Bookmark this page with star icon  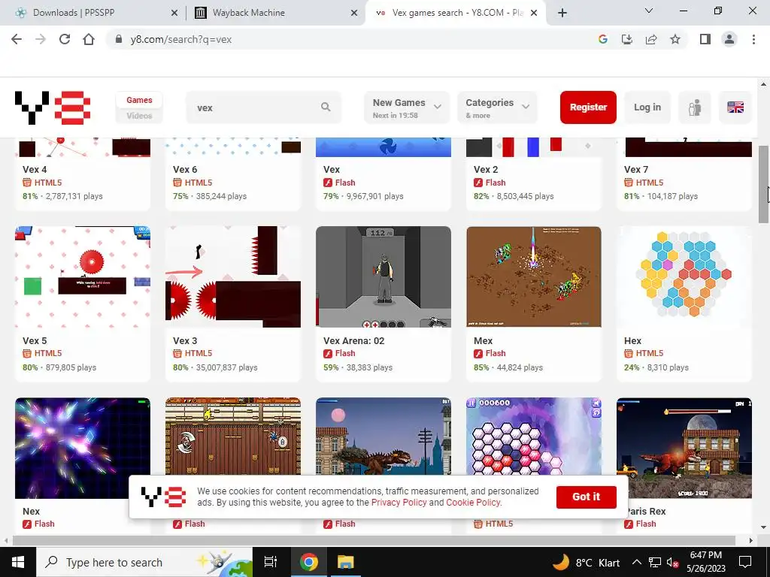click(675, 39)
